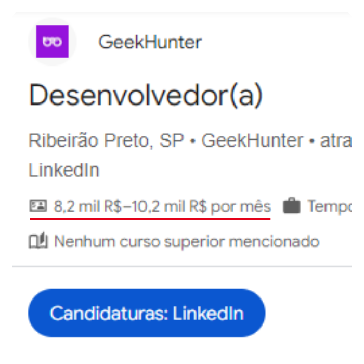Click the purple GeekHunter glasses logo
The image size is (364, 364).
52,42
